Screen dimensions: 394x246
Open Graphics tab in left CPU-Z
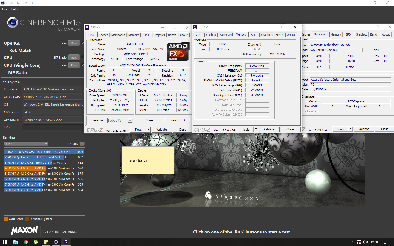click(159, 35)
